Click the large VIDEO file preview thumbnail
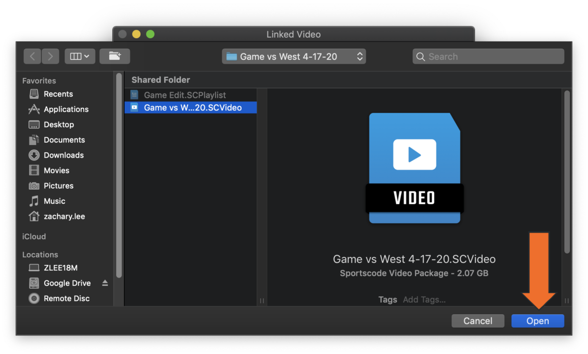This screenshot has height=354, width=588. pos(415,168)
